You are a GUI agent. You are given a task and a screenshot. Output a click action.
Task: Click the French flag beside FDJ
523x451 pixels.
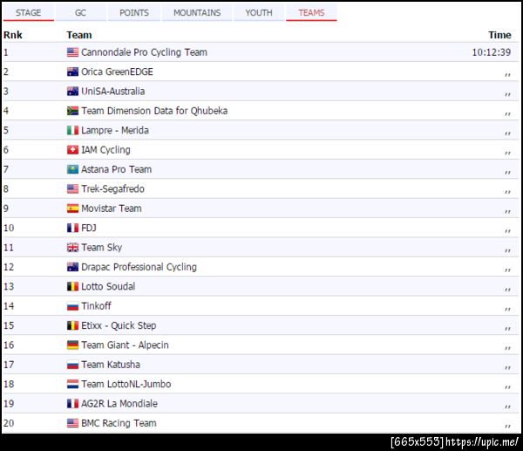(72, 228)
